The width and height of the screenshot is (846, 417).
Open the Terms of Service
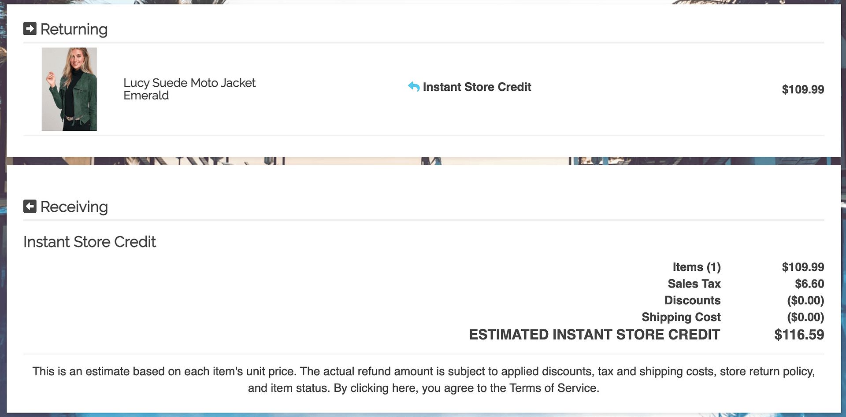[553, 388]
